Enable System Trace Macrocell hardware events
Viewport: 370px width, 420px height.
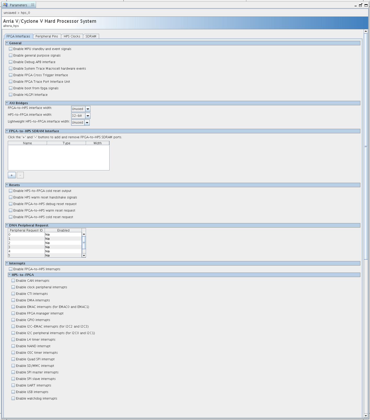click(x=11, y=69)
